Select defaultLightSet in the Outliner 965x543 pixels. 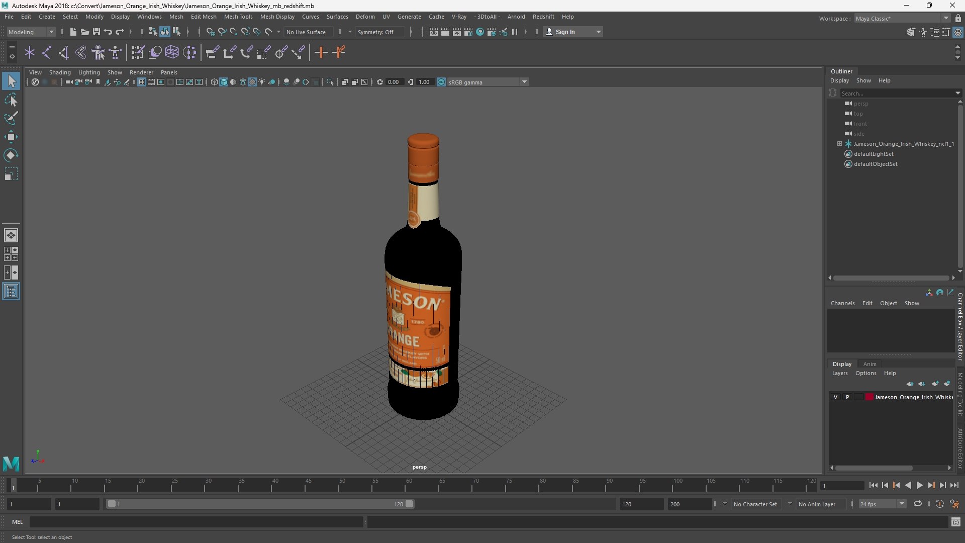[874, 154]
